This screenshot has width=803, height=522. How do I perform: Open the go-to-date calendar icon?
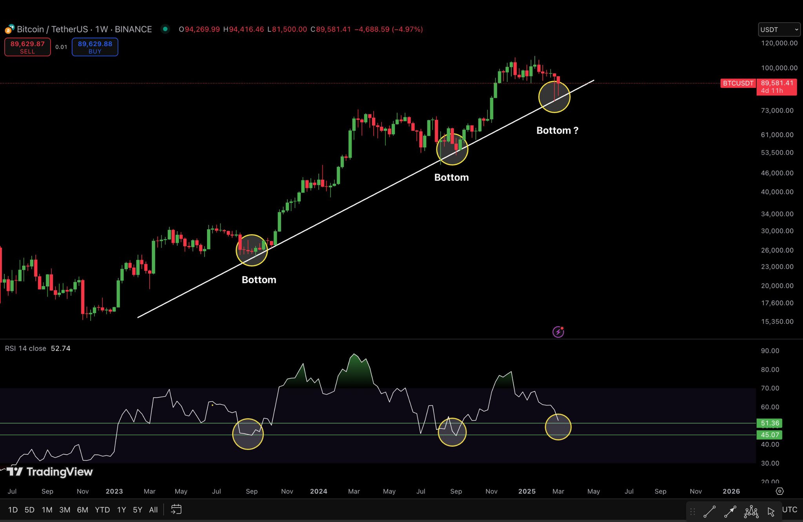click(176, 509)
